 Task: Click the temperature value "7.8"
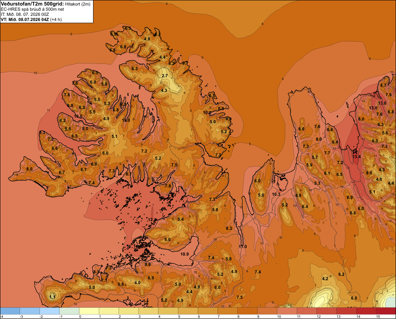tap(168, 186)
